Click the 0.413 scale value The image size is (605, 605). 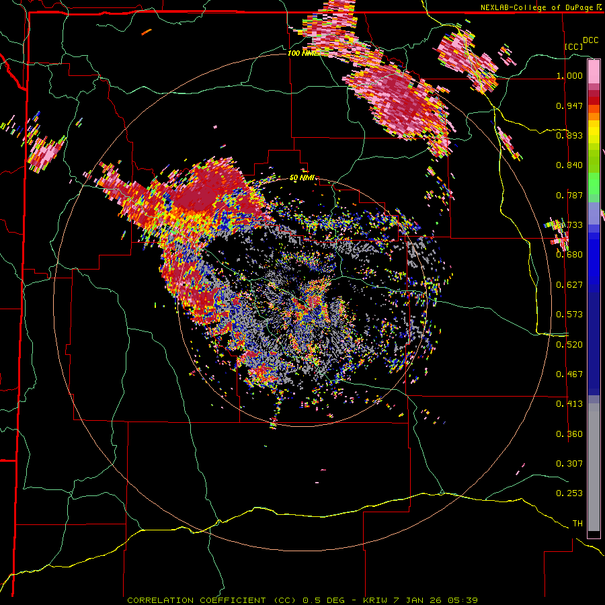(x=569, y=404)
